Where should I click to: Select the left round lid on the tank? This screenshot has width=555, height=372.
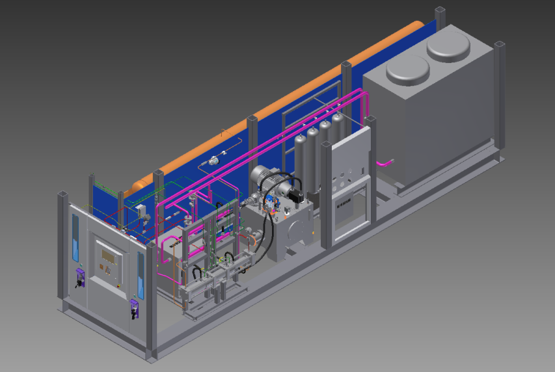coord(408,69)
